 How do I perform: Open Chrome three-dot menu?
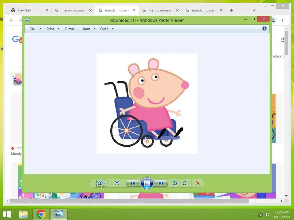[283, 20]
